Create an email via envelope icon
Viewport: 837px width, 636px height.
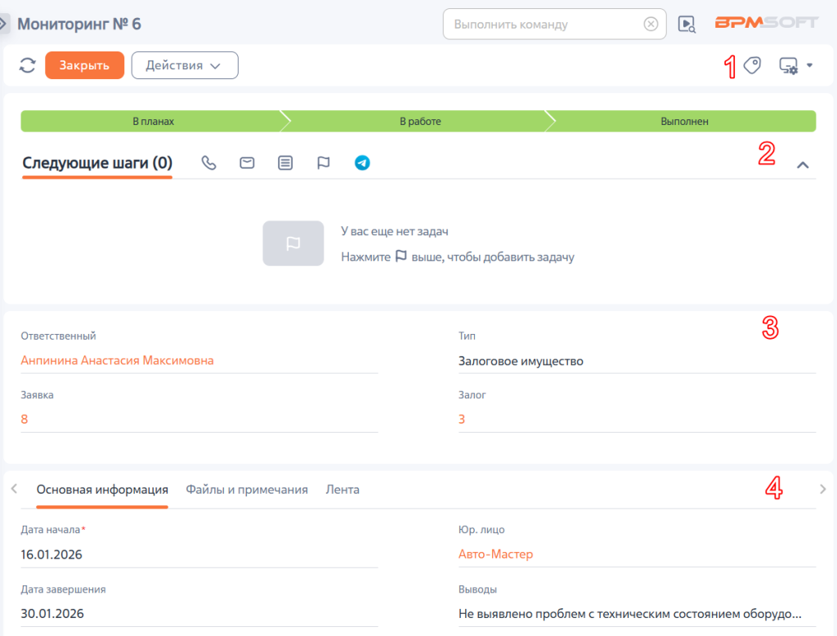pos(247,162)
